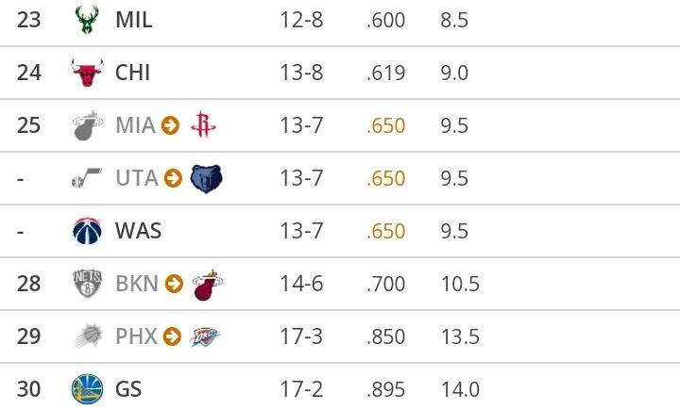Click the Oklahoma City Thunder logo
This screenshot has height=409, width=680.
tap(205, 336)
